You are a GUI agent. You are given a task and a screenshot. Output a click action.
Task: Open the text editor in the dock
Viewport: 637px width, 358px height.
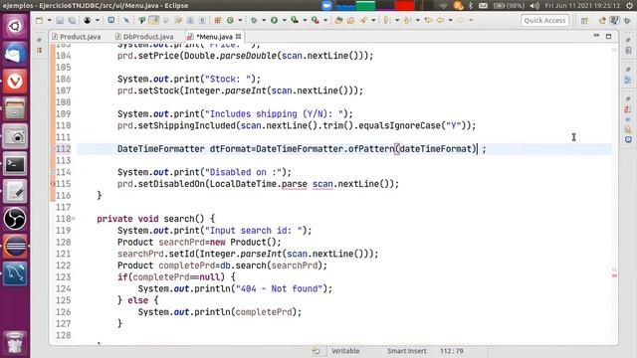click(15, 191)
